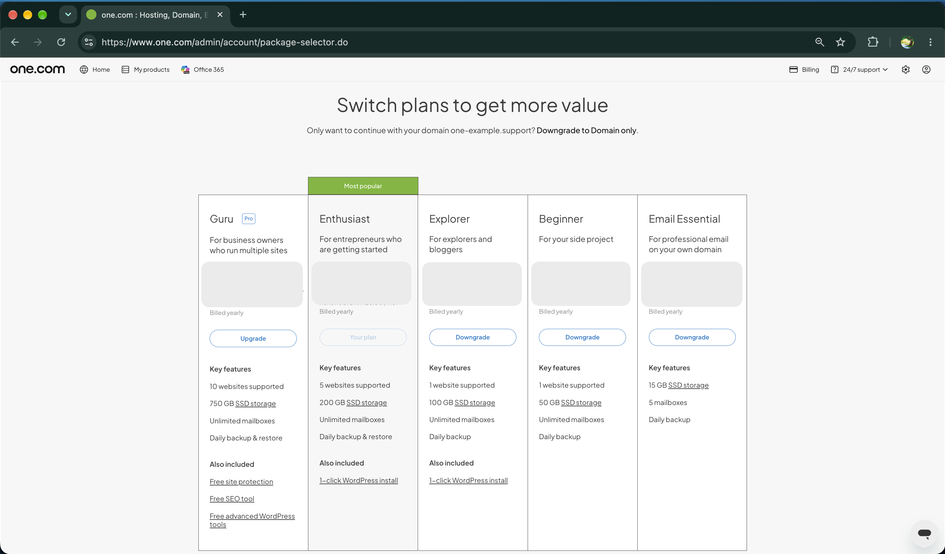Viewport: 945px width, 554px height.
Task: Open the browser extensions puzzle icon
Action: [873, 42]
